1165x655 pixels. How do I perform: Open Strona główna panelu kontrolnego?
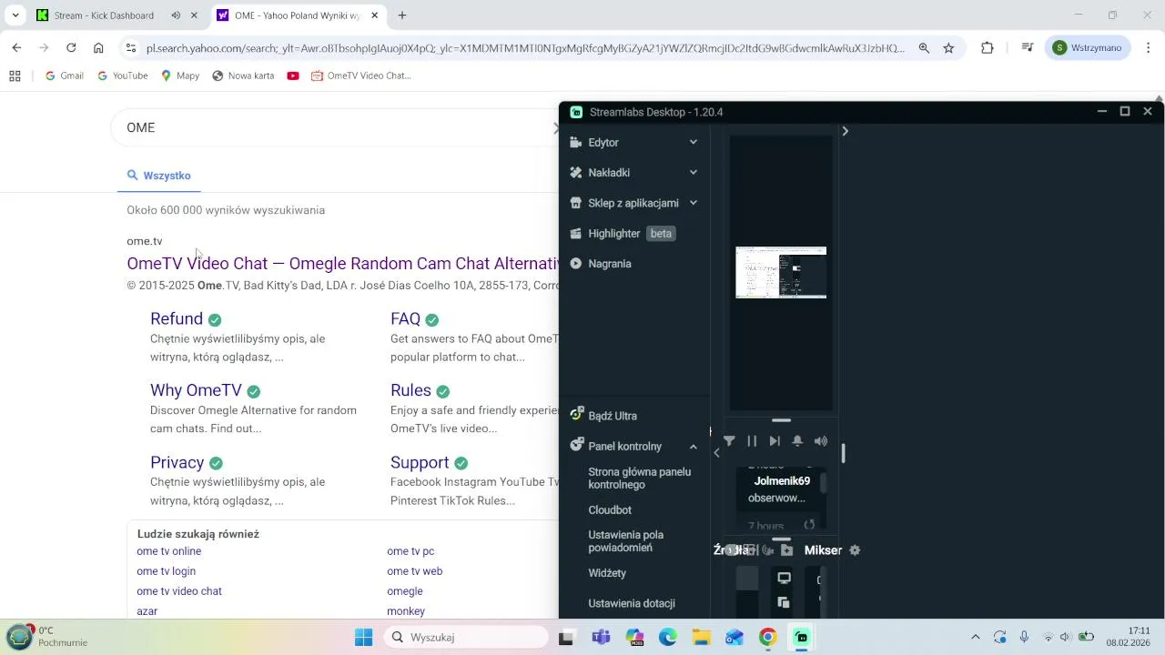640,479
